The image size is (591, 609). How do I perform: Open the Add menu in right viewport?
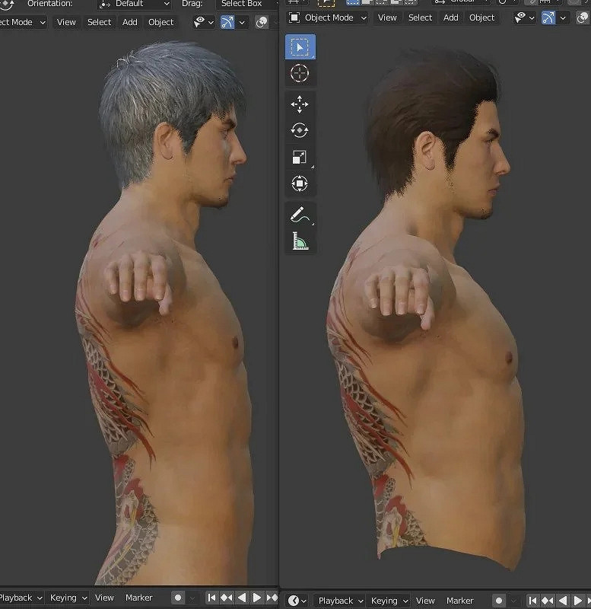[450, 18]
